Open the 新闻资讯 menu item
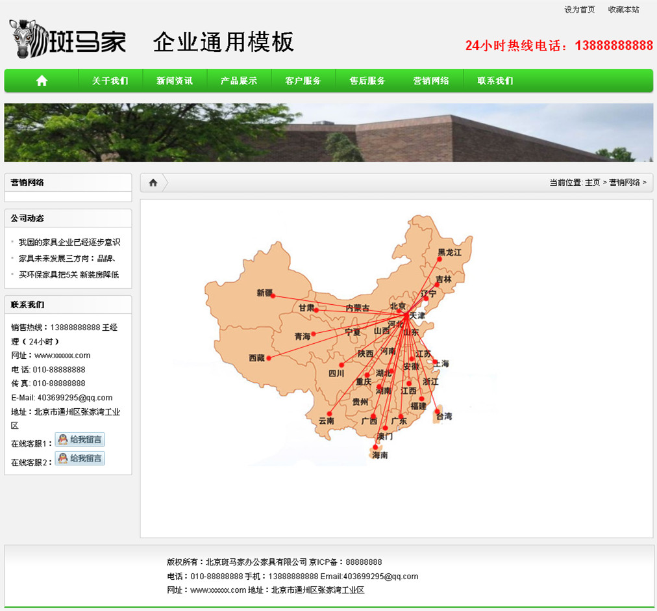Viewport: 657px width, 611px height. coord(174,81)
